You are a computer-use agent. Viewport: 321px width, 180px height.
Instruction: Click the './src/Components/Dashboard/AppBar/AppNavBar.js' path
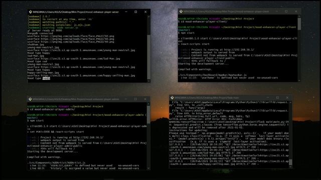click(x=212, y=75)
